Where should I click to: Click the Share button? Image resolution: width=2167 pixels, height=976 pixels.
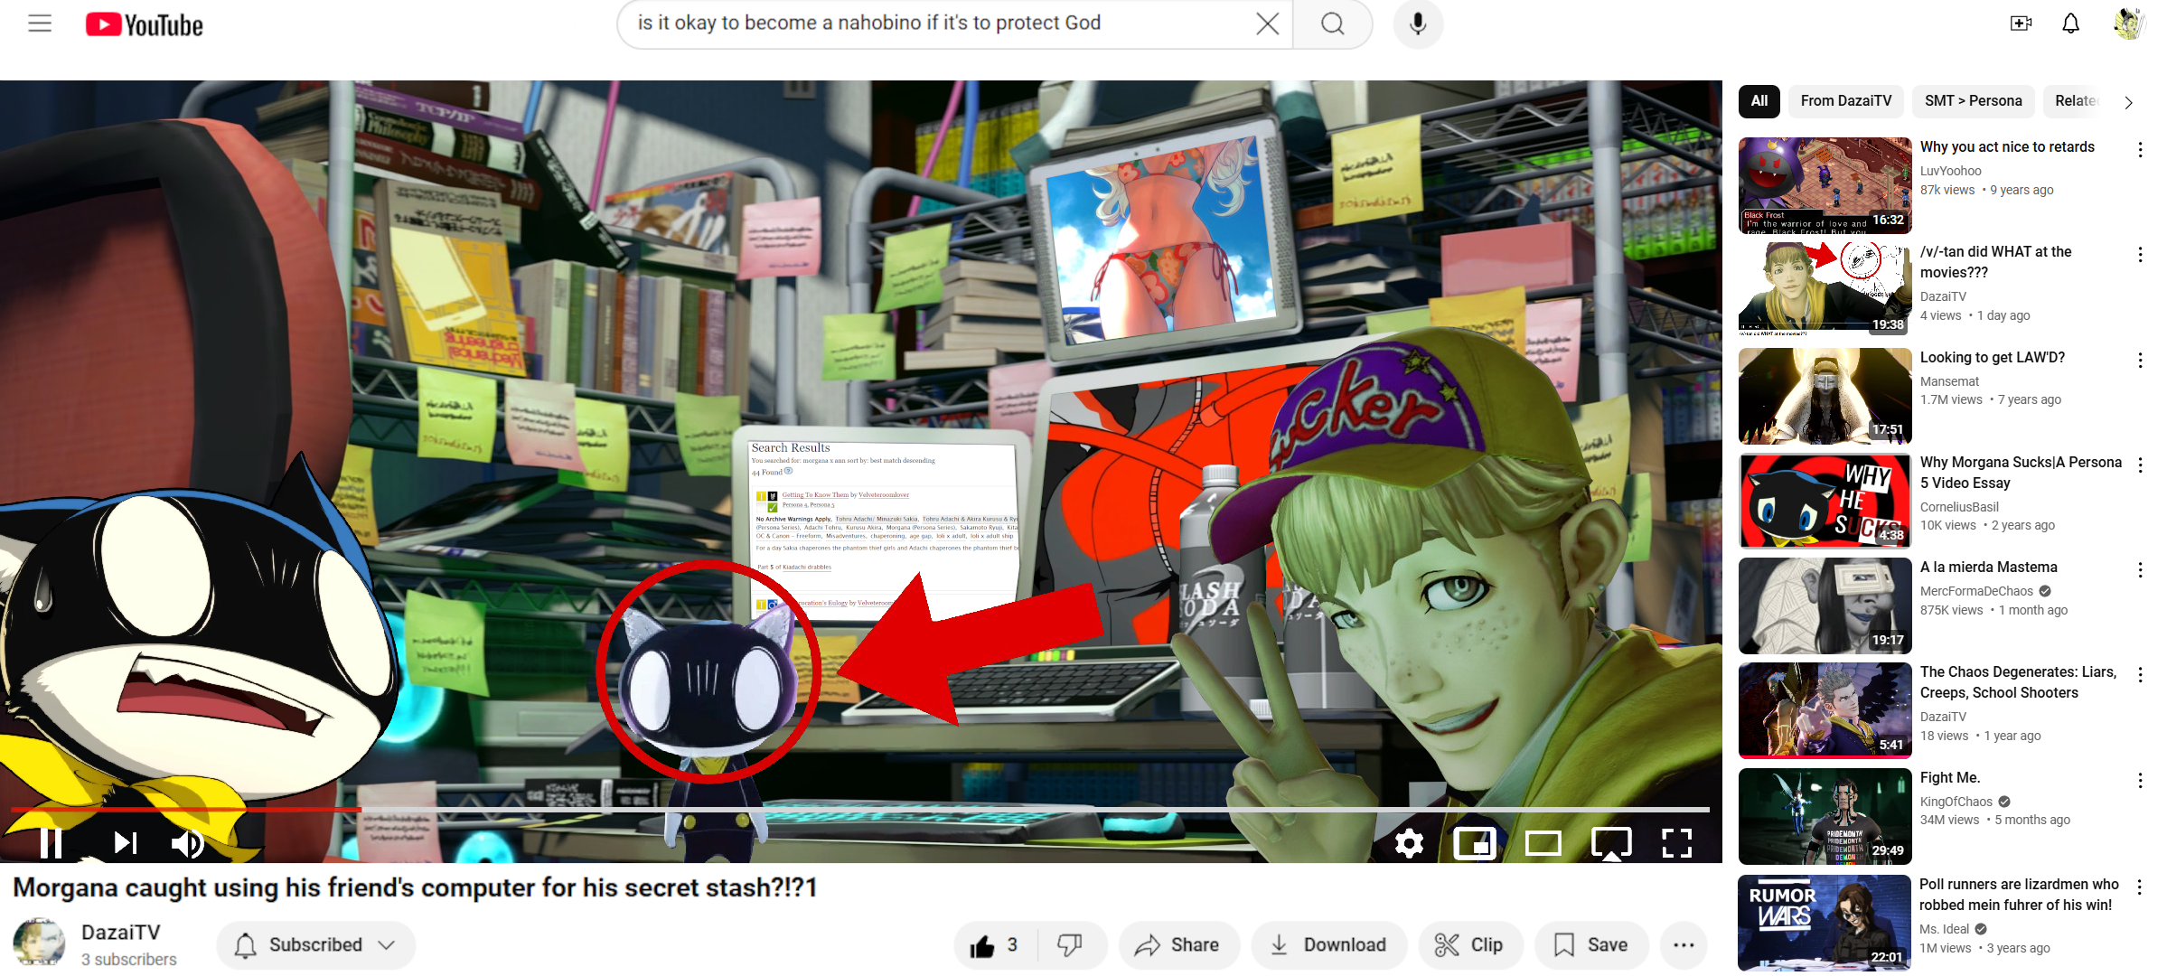point(1177,945)
